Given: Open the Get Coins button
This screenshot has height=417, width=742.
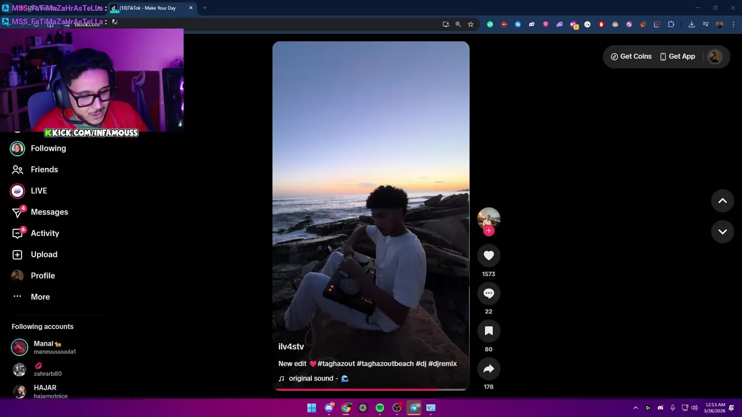Looking at the screenshot, I should 631,56.
